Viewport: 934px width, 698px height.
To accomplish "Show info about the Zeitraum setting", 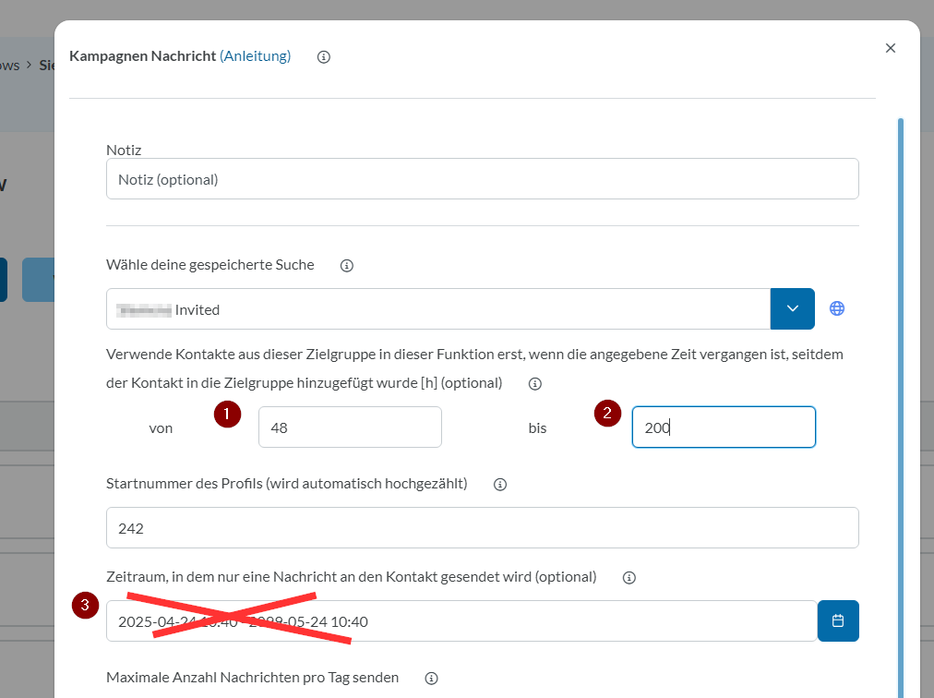I will point(629,578).
